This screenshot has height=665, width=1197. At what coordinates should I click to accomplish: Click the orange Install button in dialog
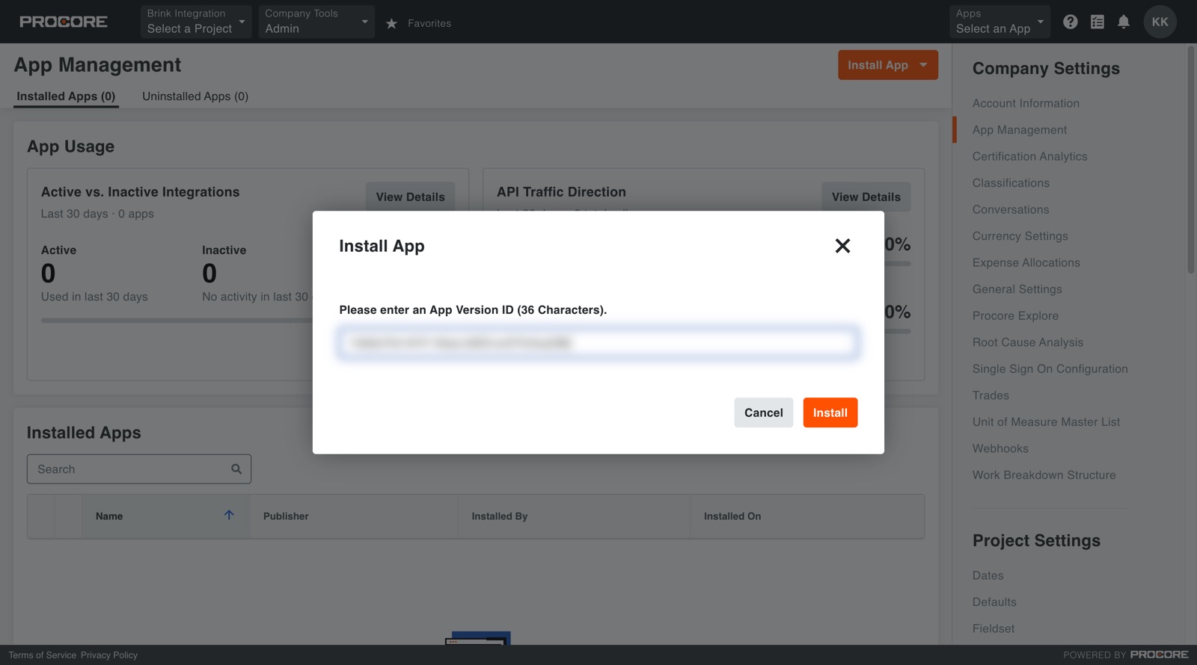830,412
